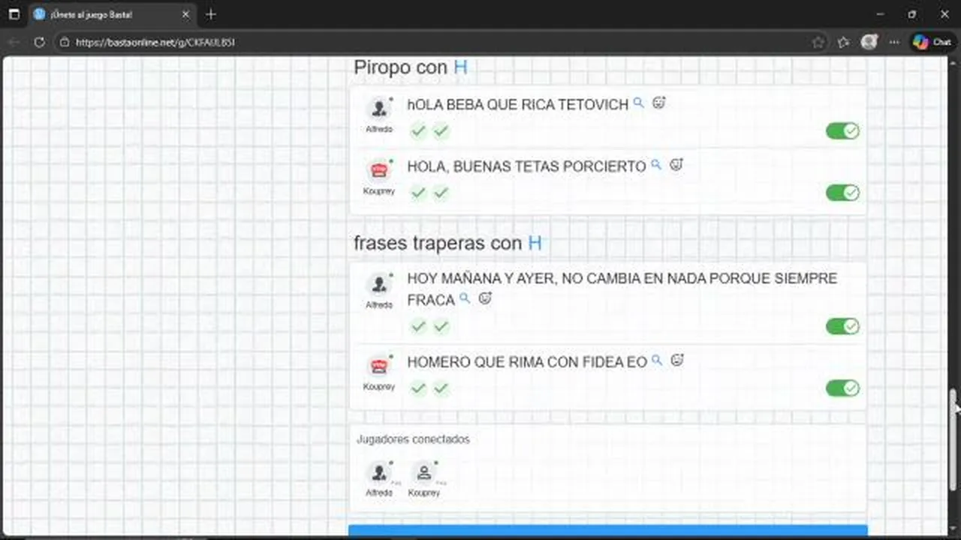961x540 pixels.
Task: Click the text HOMERO QUE RIMA CON FIDEA EO
Action: (x=527, y=362)
